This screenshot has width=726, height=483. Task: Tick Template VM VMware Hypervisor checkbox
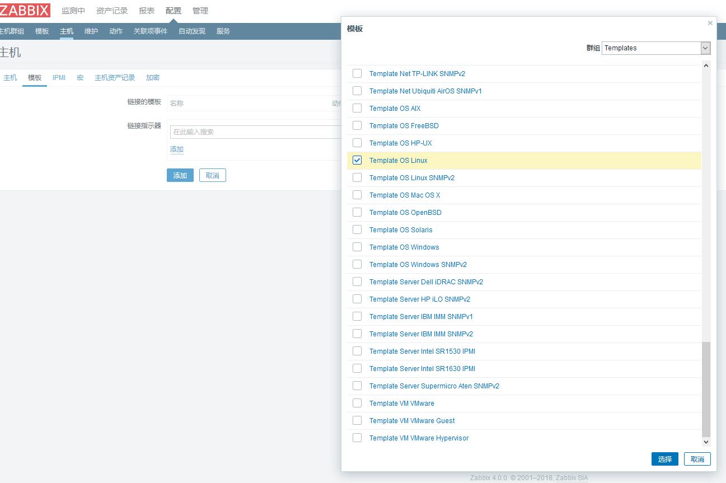click(357, 438)
